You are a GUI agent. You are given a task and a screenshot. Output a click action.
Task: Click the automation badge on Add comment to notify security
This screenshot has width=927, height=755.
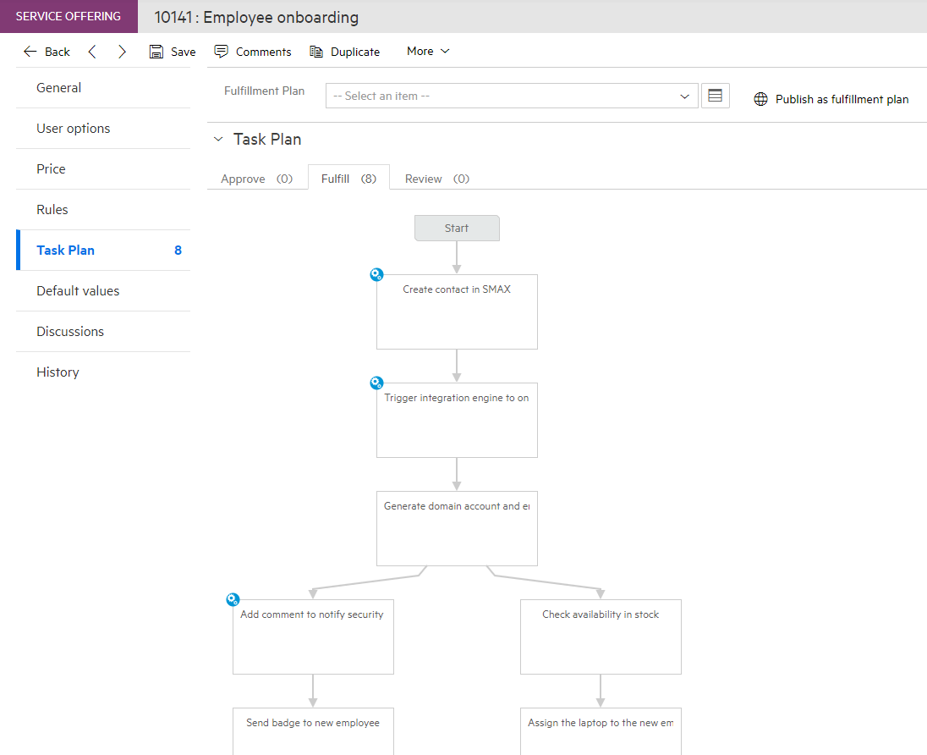(233, 599)
